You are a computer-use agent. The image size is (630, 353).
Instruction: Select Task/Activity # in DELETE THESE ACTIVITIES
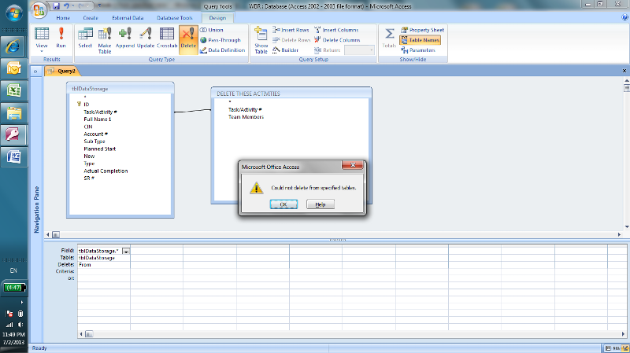tap(245, 109)
